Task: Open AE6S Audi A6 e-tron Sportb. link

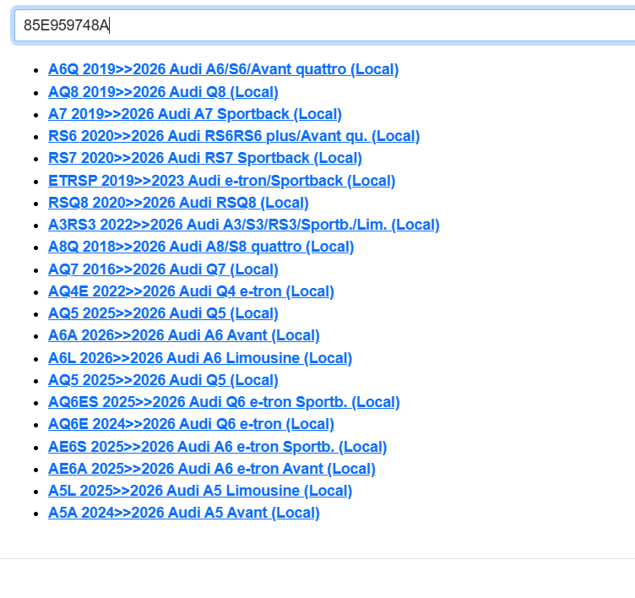Action: pos(217,447)
